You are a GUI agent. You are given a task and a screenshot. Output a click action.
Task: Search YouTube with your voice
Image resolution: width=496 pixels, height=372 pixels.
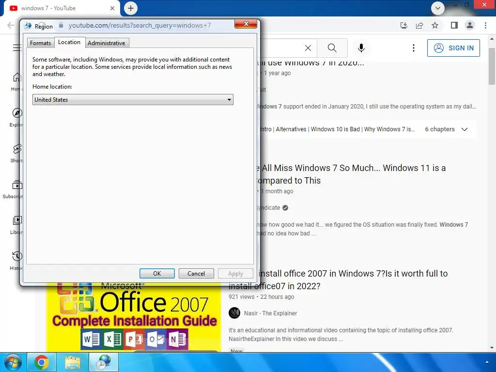pos(361,48)
